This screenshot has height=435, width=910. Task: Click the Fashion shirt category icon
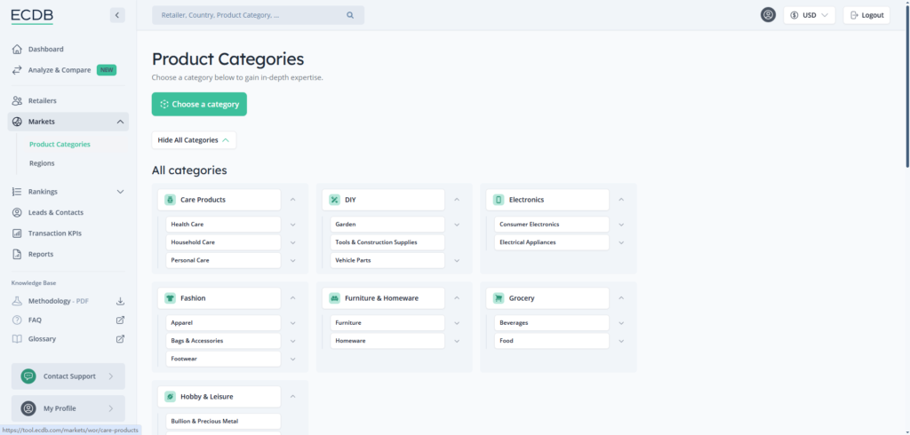point(170,298)
